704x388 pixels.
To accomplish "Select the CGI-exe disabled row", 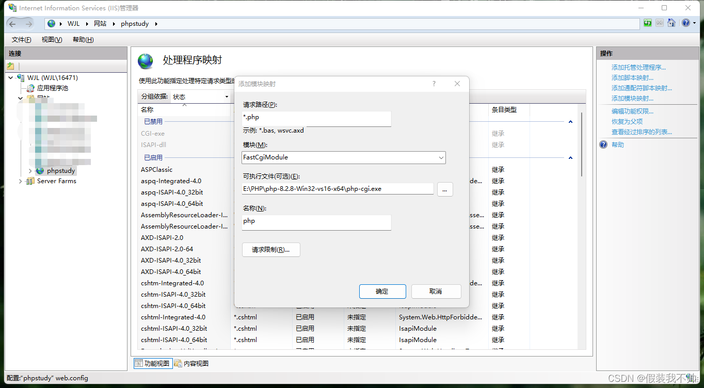I will 153,134.
